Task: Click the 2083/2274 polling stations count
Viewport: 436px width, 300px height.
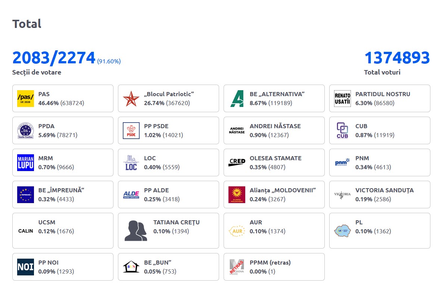Action: point(54,58)
